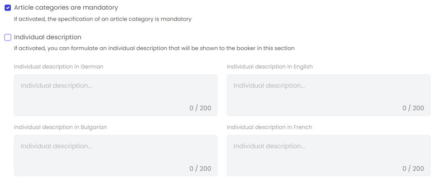Click the 0 / 200 counter in French field

coord(413,169)
